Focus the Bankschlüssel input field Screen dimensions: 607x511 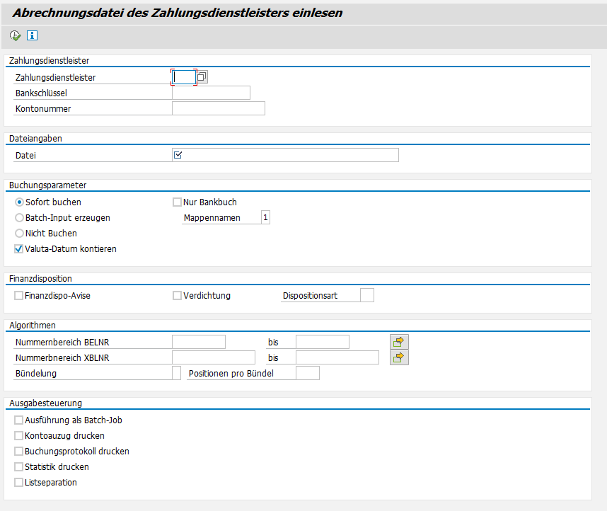pyautogui.click(x=211, y=93)
